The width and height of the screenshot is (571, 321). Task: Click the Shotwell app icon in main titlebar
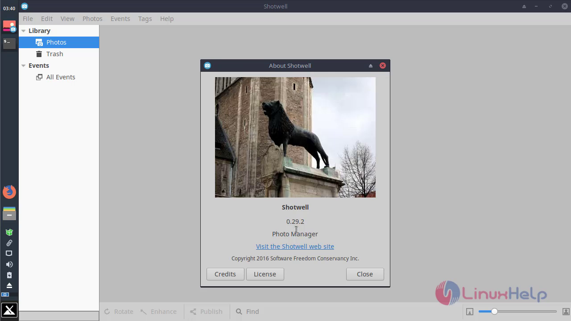(25, 6)
